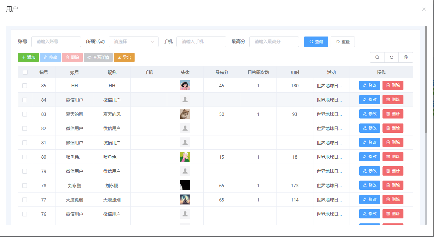Click 修改 on row number 78 刘永鹏
Screen dimensions: 434x237
(370, 185)
